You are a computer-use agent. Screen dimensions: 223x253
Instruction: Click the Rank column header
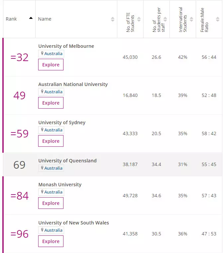pos(12,19)
